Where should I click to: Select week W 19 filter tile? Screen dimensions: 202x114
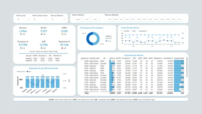(x=110, y=19)
